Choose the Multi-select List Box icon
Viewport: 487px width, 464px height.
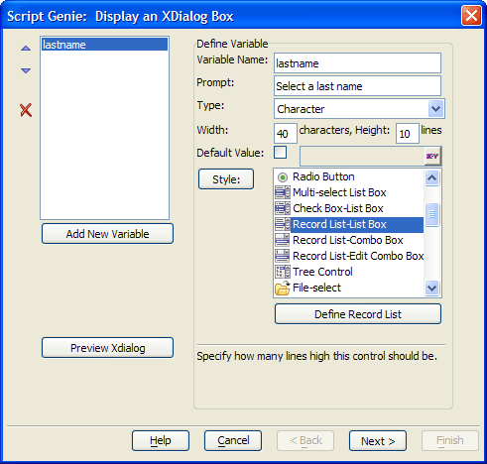point(283,192)
